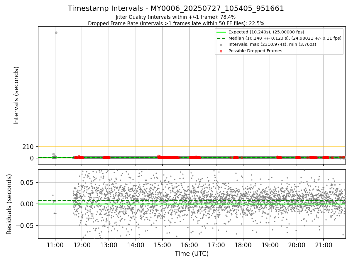Viewport: 352px width, 264px height.
Task: Click legend entry "Intervals, max (2310.974s), min (3.760s)"
Action: pyautogui.click(x=272, y=44)
